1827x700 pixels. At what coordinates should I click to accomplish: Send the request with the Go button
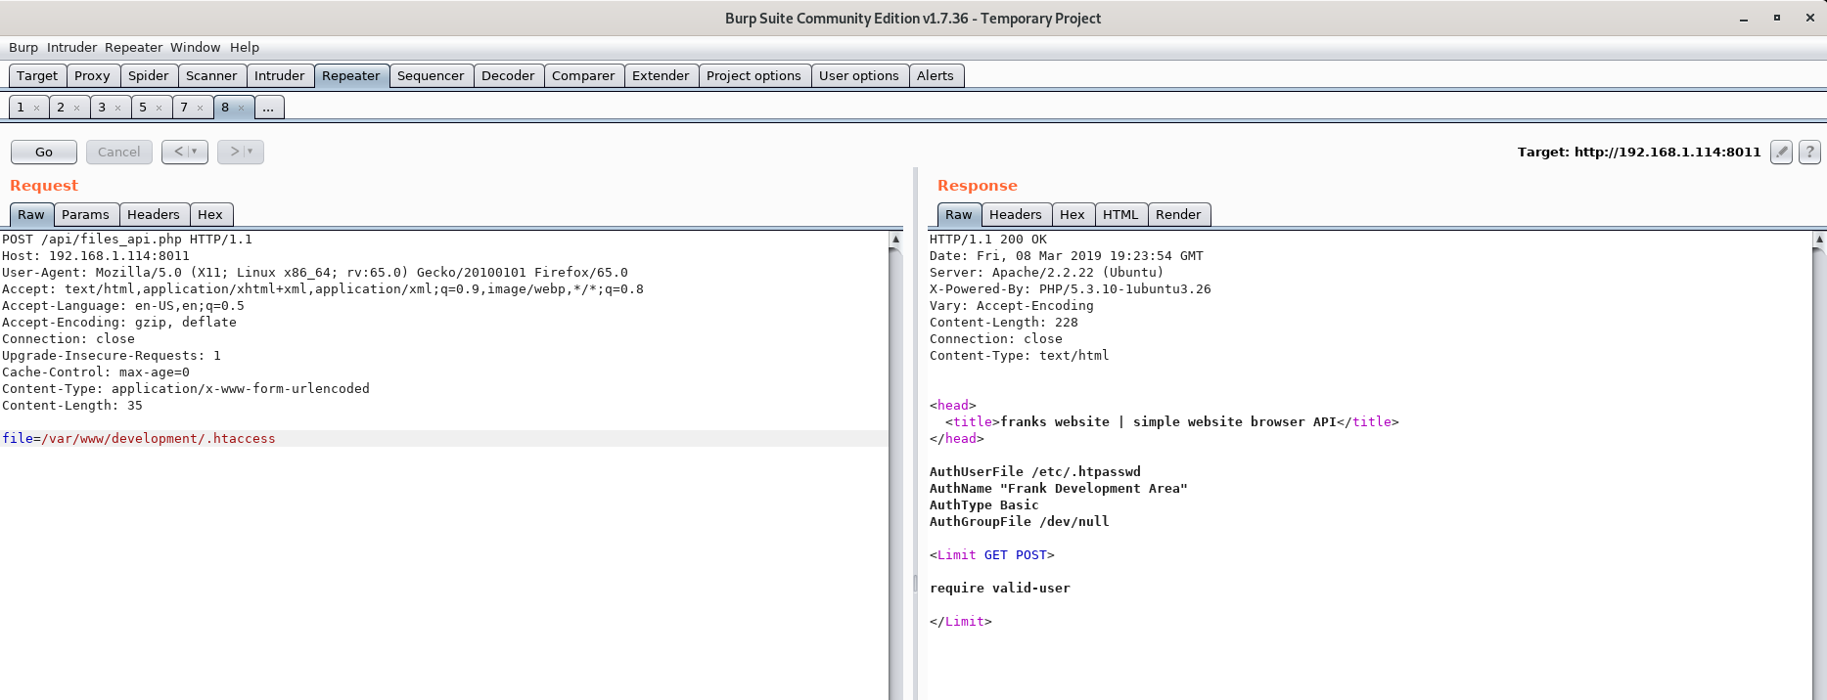click(x=44, y=152)
